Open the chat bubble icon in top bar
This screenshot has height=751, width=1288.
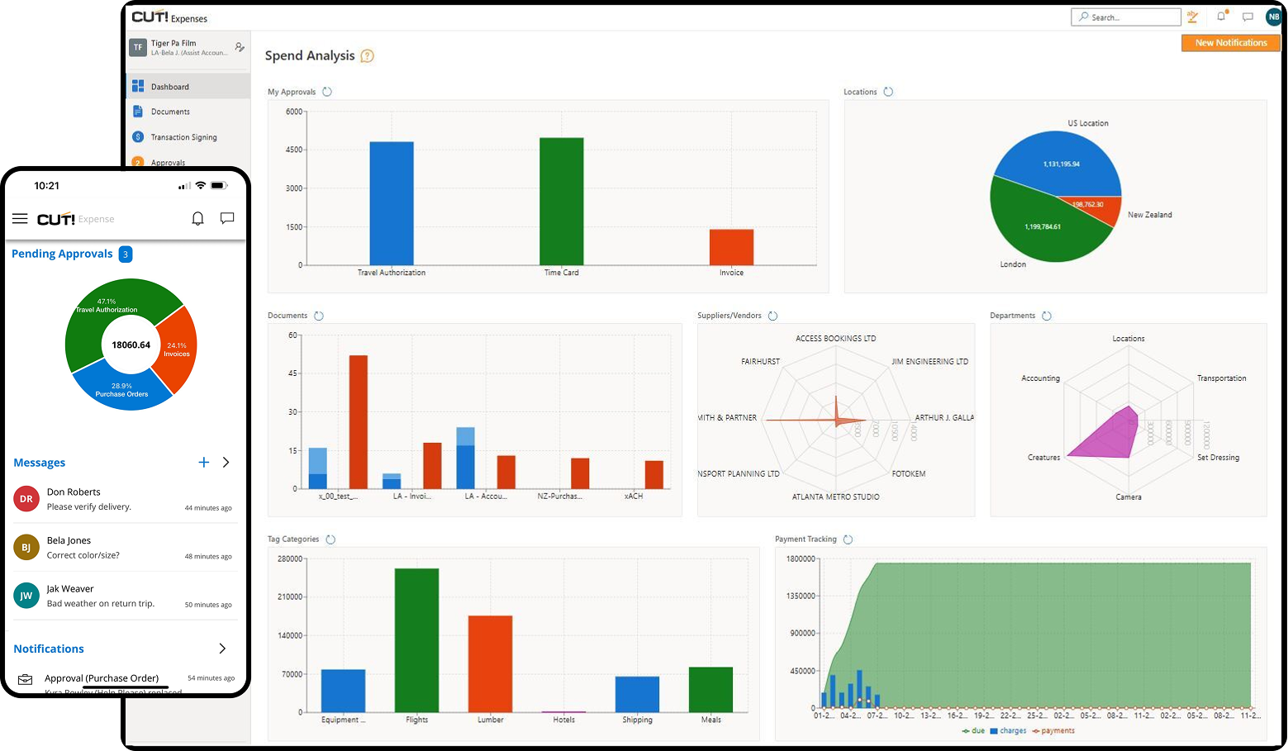click(1248, 17)
